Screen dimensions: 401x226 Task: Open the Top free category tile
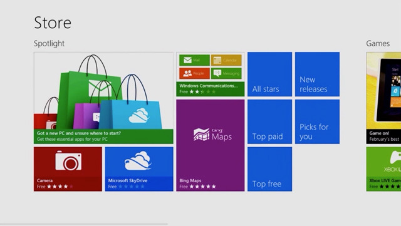269,169
